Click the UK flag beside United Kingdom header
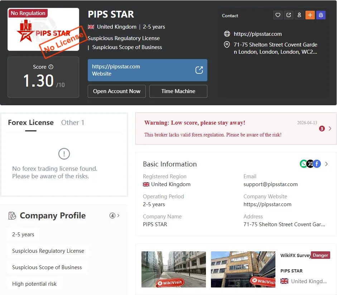The height and width of the screenshot is (295, 337). [x=91, y=27]
